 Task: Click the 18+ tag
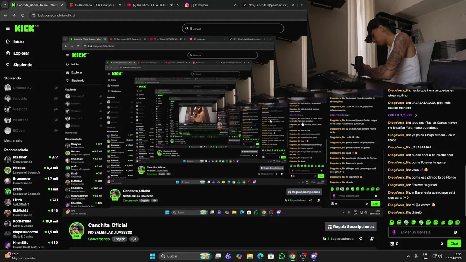tap(134, 239)
